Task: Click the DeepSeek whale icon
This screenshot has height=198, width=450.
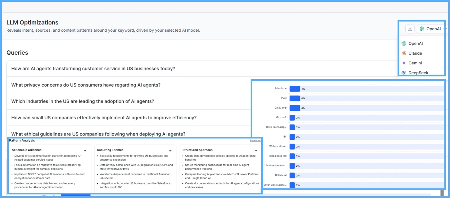Action: (x=404, y=73)
